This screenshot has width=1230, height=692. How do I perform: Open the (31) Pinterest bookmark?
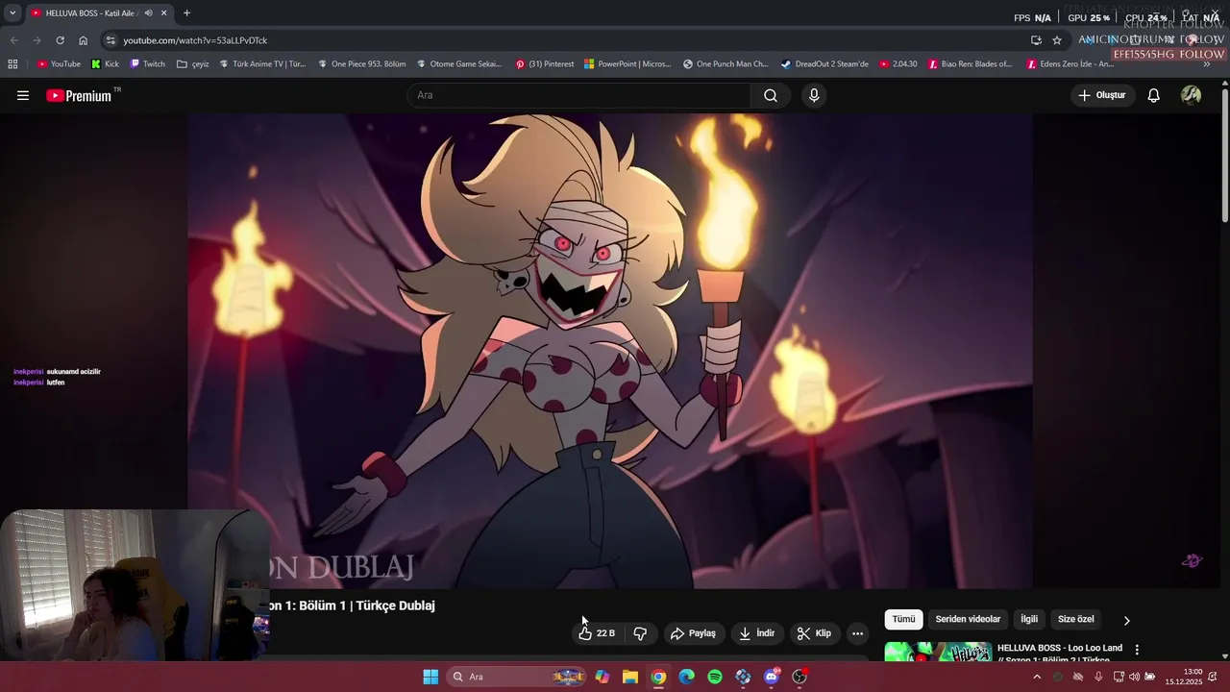[x=544, y=64]
